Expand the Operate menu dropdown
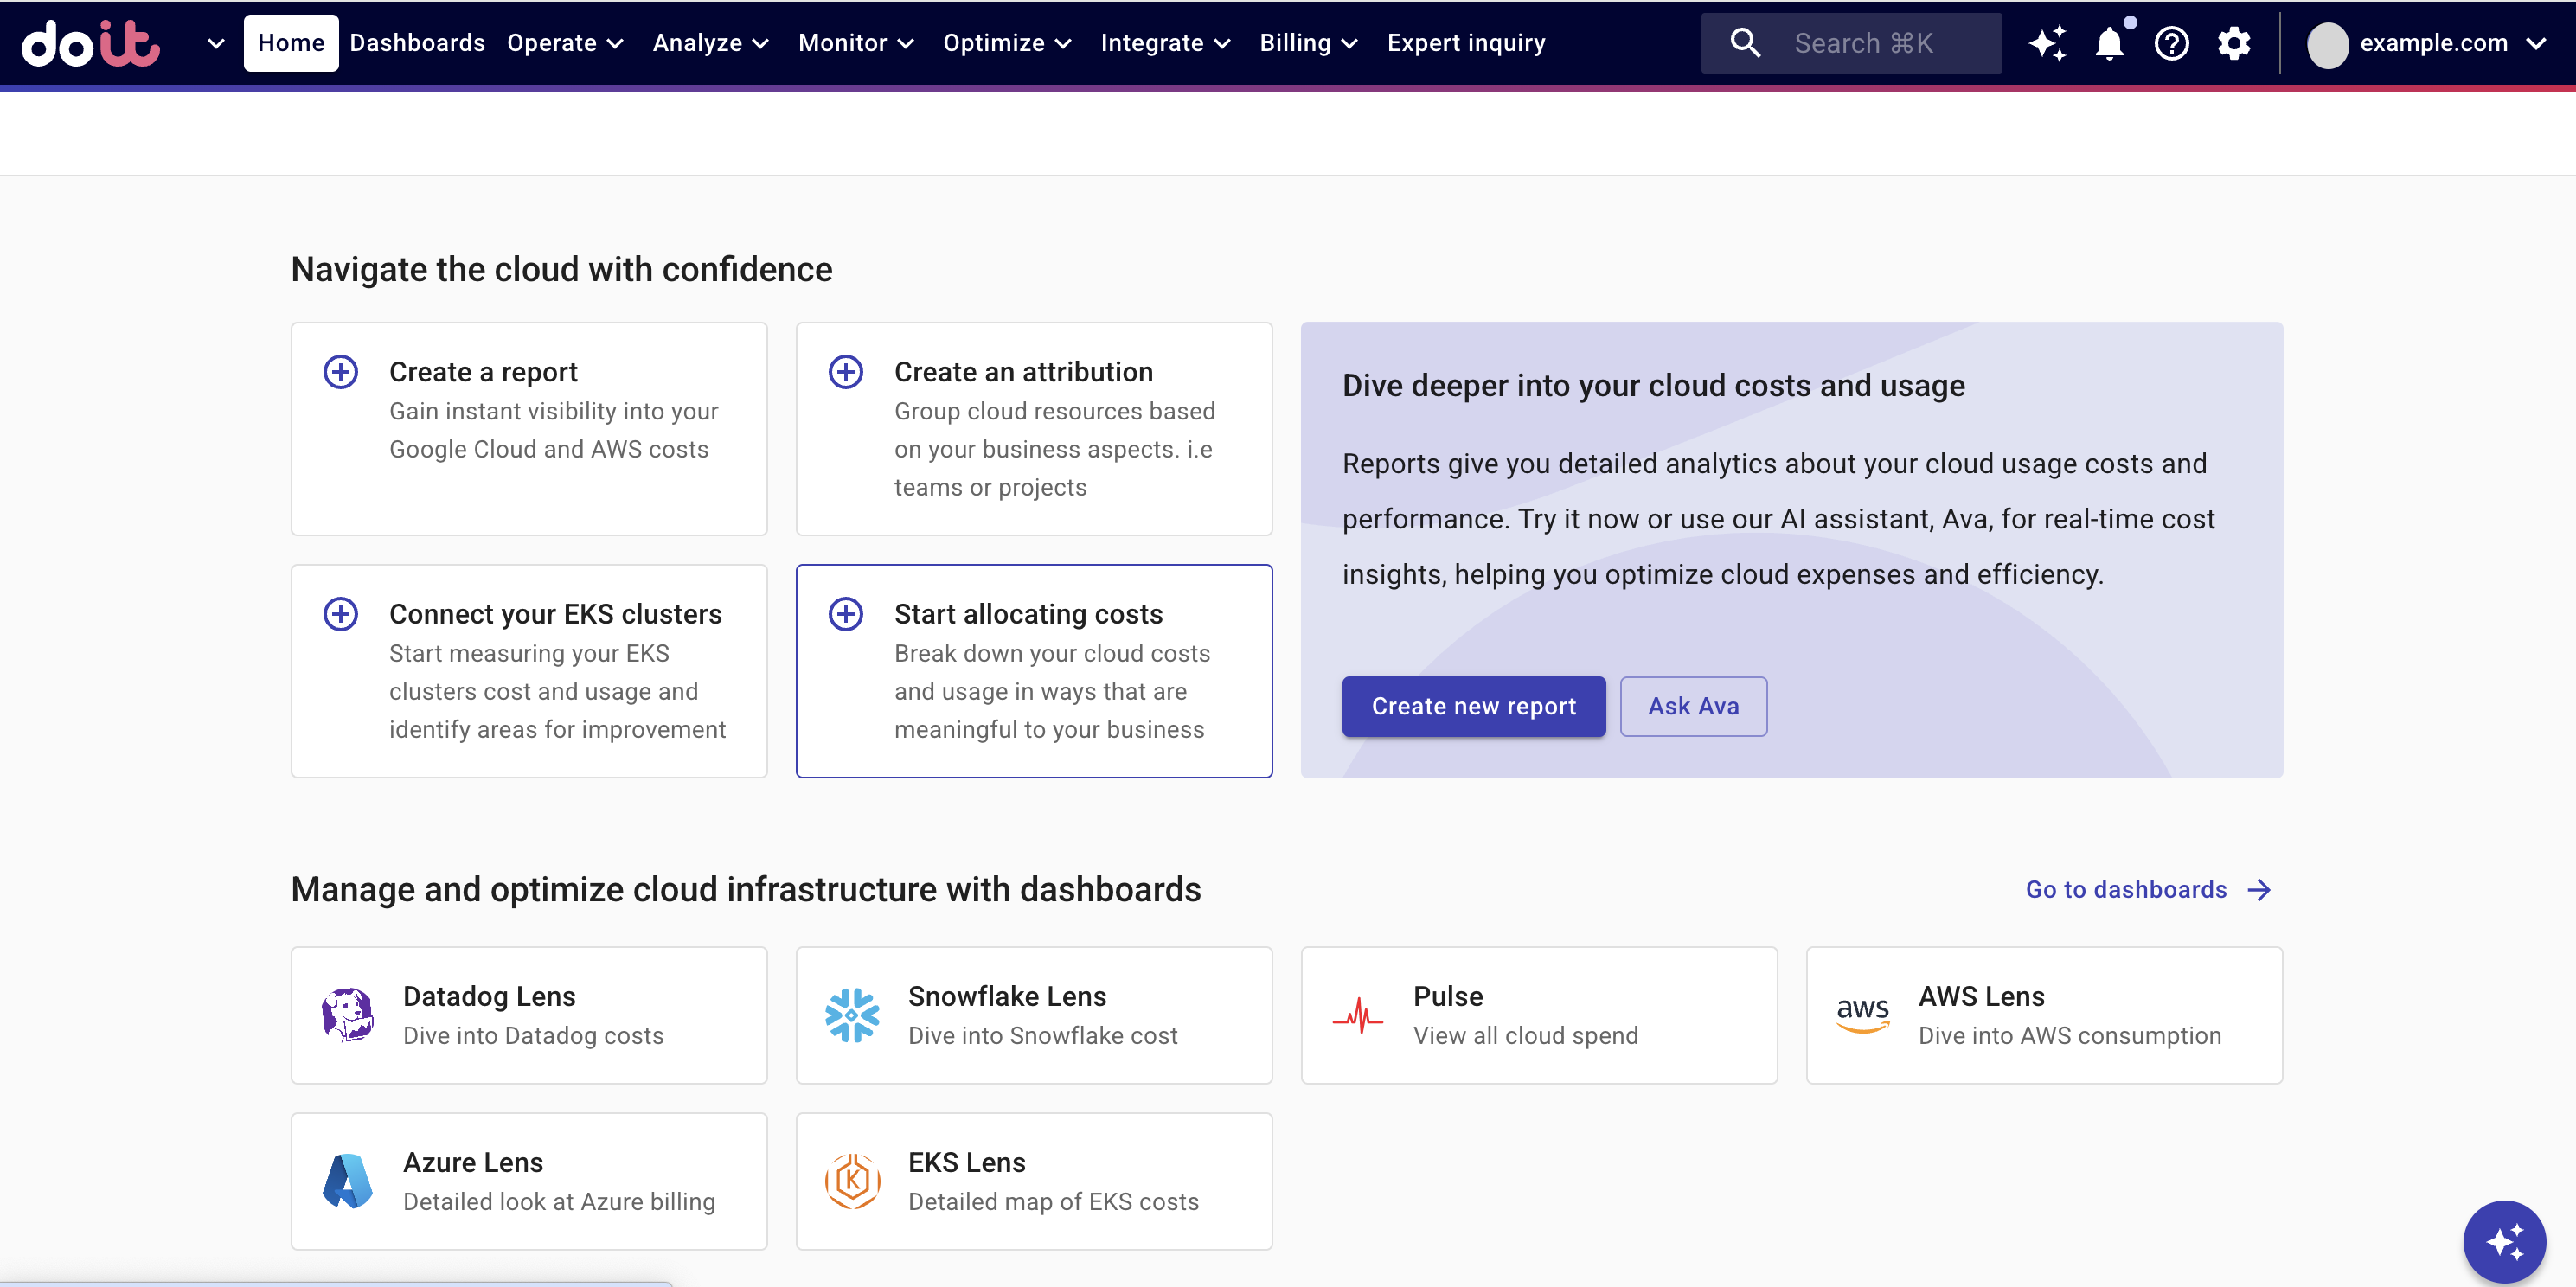The height and width of the screenshot is (1287, 2576). pos(565,43)
